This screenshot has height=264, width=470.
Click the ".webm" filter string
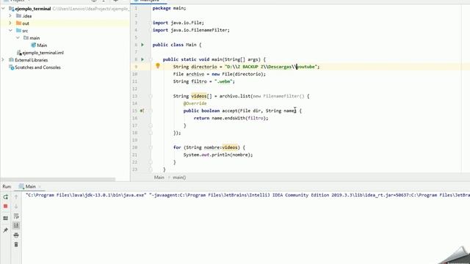[224, 81]
